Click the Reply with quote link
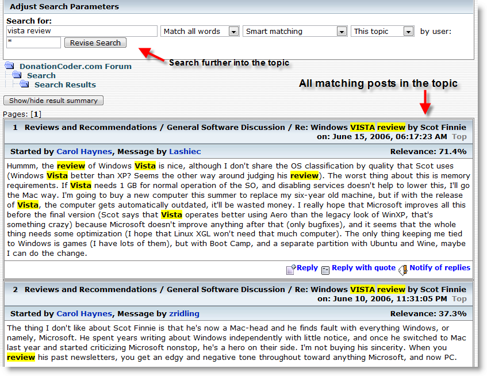This screenshot has height=376, width=487. (x=364, y=268)
